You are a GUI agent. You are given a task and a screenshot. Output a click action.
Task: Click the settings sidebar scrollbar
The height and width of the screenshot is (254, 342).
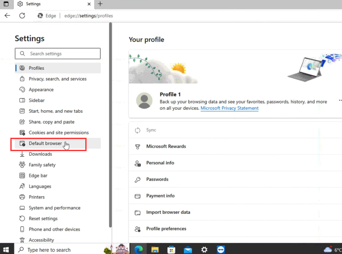111,125
